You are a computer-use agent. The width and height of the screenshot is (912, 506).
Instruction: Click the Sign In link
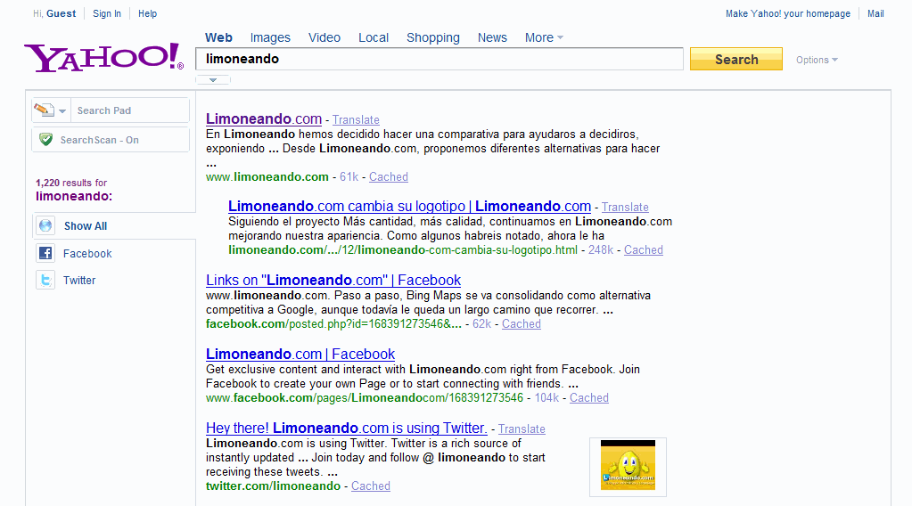pos(107,13)
